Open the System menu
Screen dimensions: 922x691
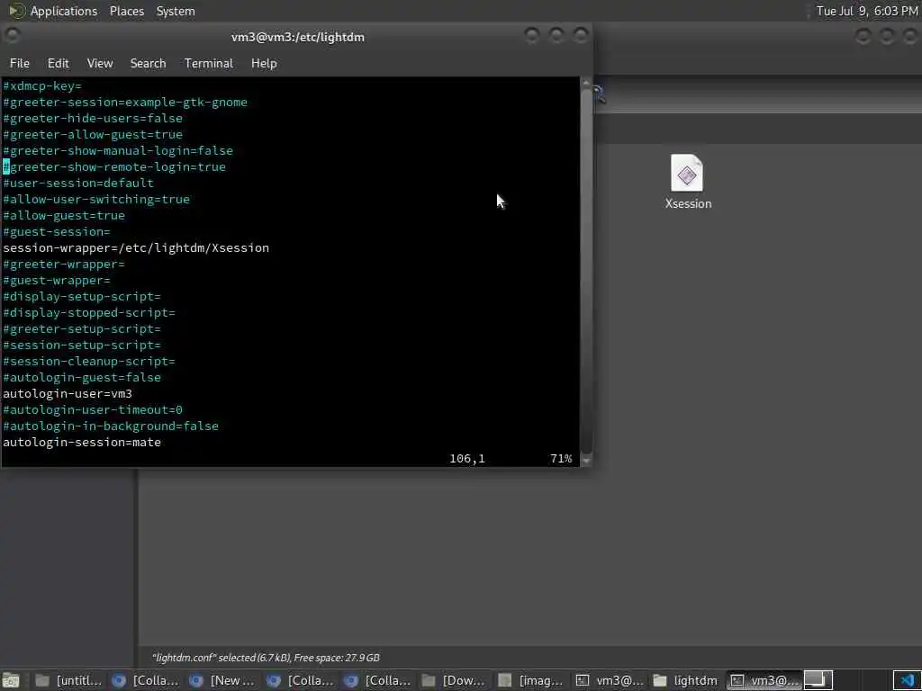click(176, 11)
